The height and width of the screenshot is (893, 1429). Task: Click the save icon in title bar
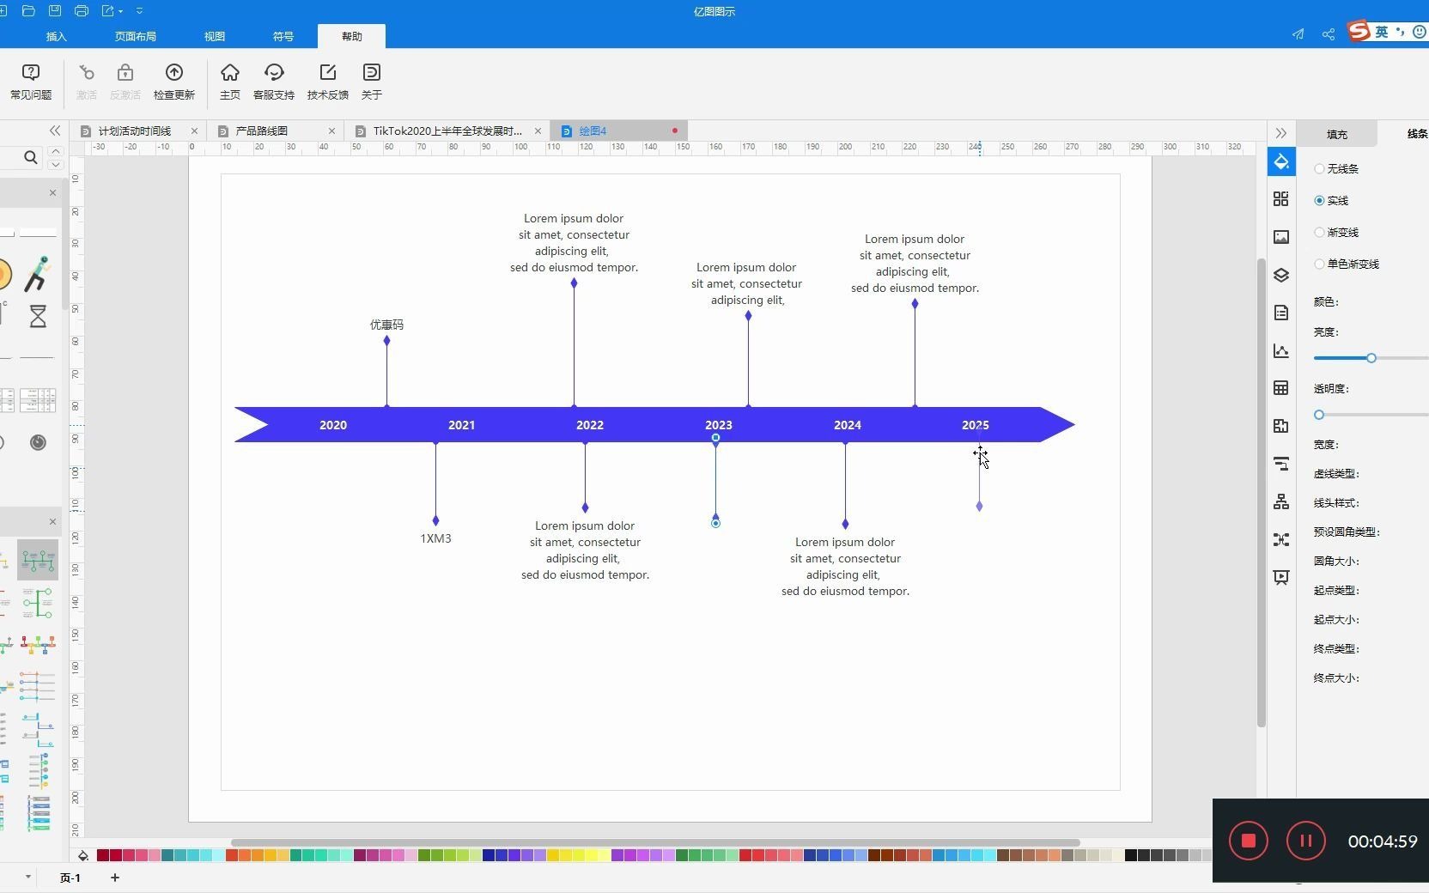tap(55, 11)
